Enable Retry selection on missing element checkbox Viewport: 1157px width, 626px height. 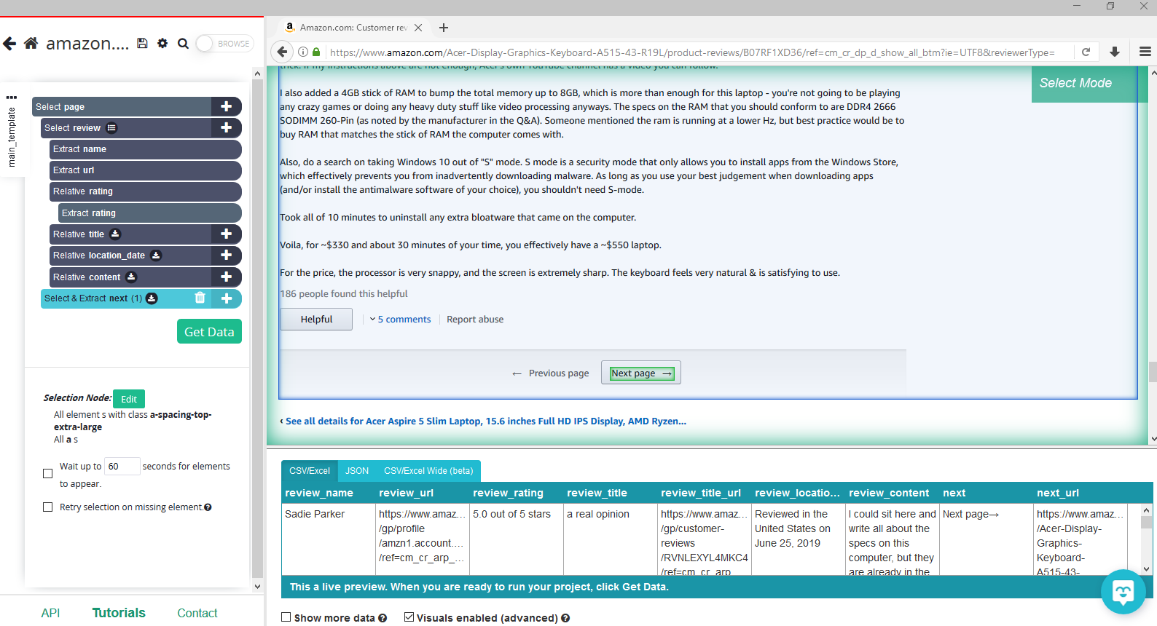[x=48, y=507]
